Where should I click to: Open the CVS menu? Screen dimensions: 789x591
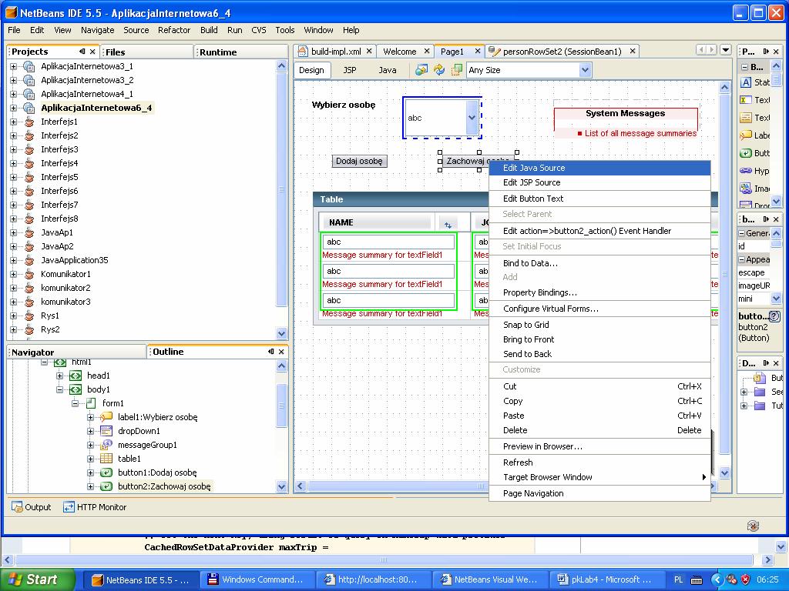259,30
